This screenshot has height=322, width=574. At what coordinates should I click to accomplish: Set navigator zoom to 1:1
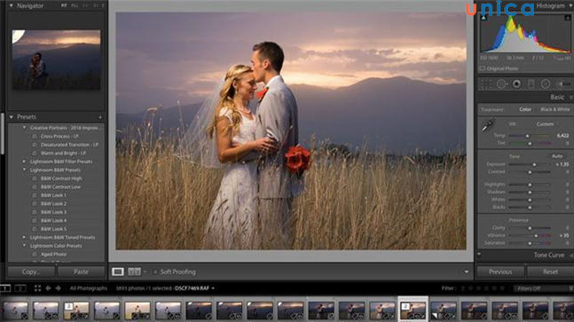tap(86, 6)
